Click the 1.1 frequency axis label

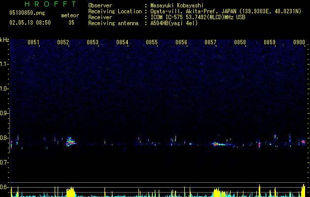pos(3,64)
